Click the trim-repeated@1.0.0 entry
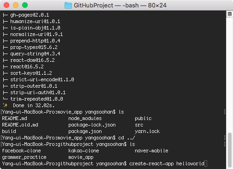This screenshot has height=169, width=233. coord(36,99)
